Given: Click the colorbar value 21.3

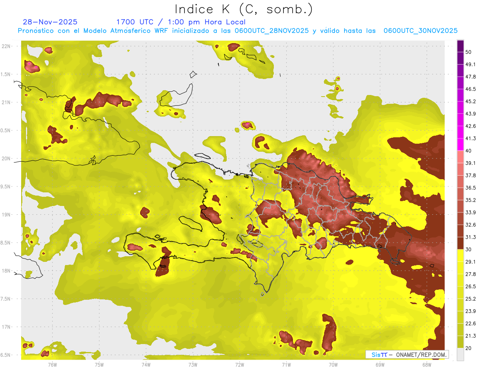Looking at the screenshot, I should (x=471, y=336).
